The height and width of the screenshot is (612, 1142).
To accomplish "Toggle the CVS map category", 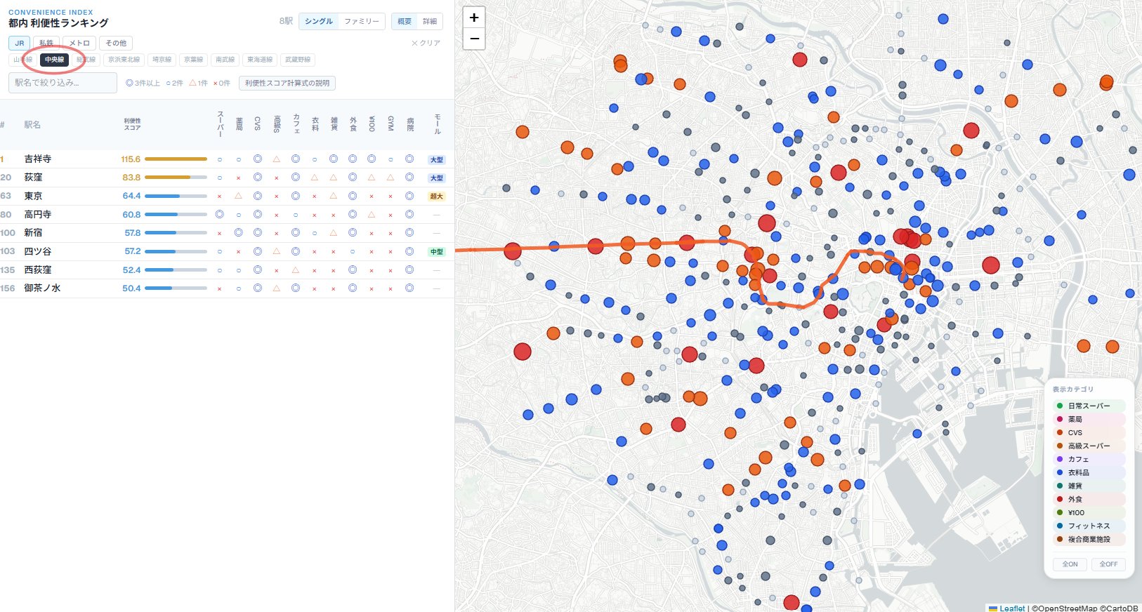I will (x=1089, y=432).
